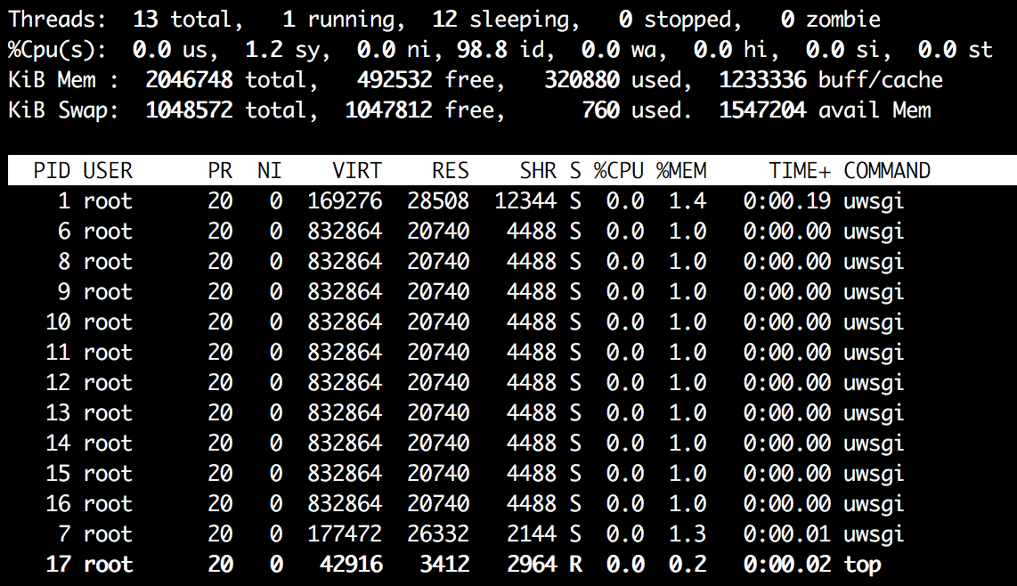This screenshot has height=586, width=1017.
Task: Click '1.2 sy' CPU value
Action: point(282,51)
